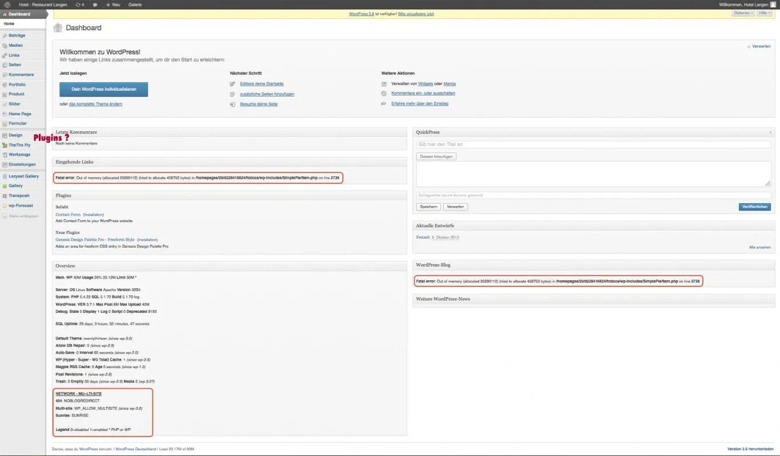Focus the QuickPress title input field

(593, 144)
